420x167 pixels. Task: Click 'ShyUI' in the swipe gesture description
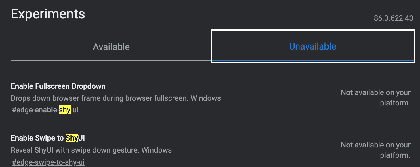[44, 150]
